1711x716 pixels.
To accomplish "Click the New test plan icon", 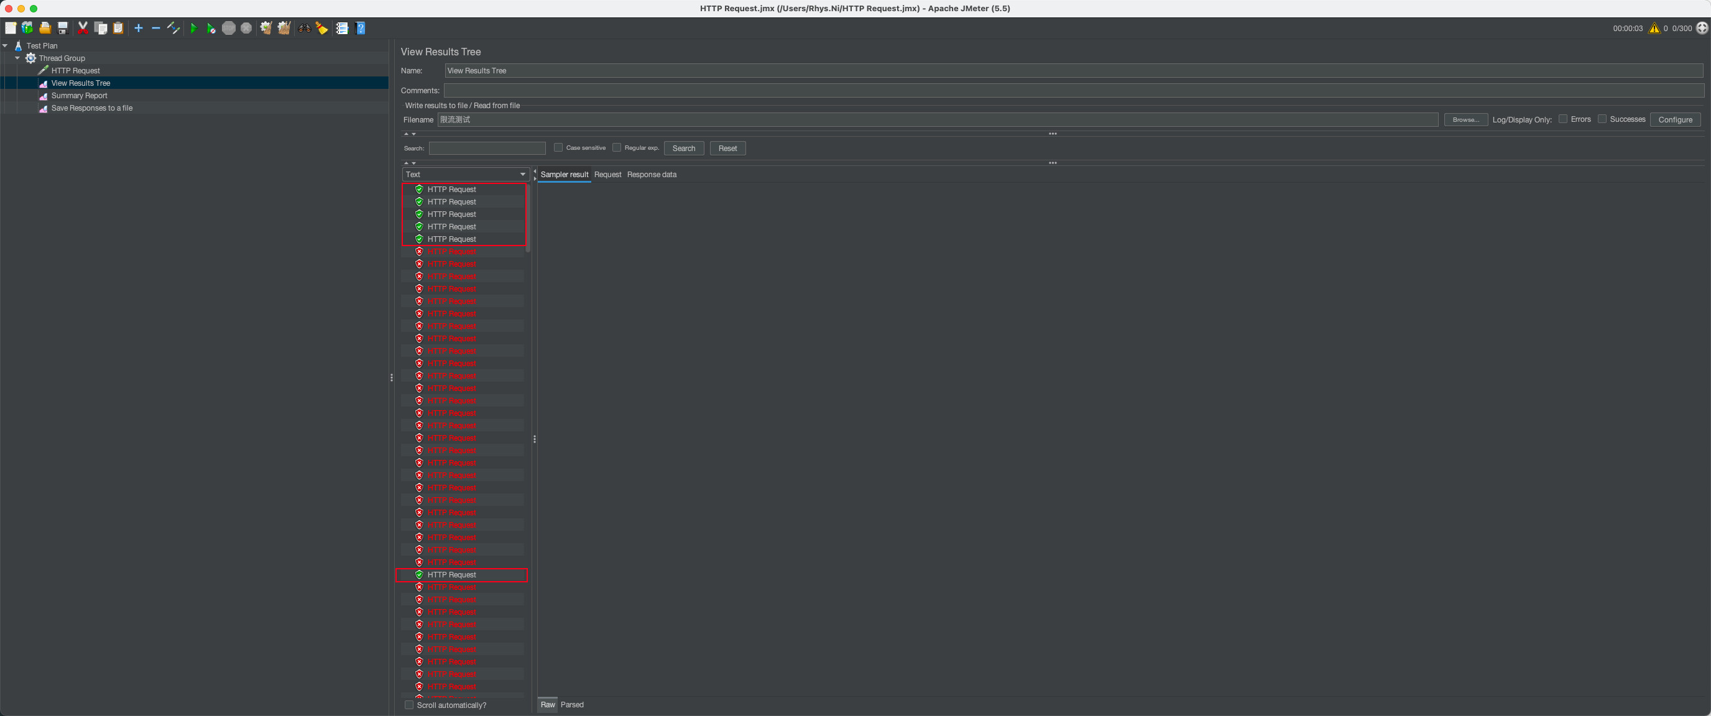I will 11,28.
